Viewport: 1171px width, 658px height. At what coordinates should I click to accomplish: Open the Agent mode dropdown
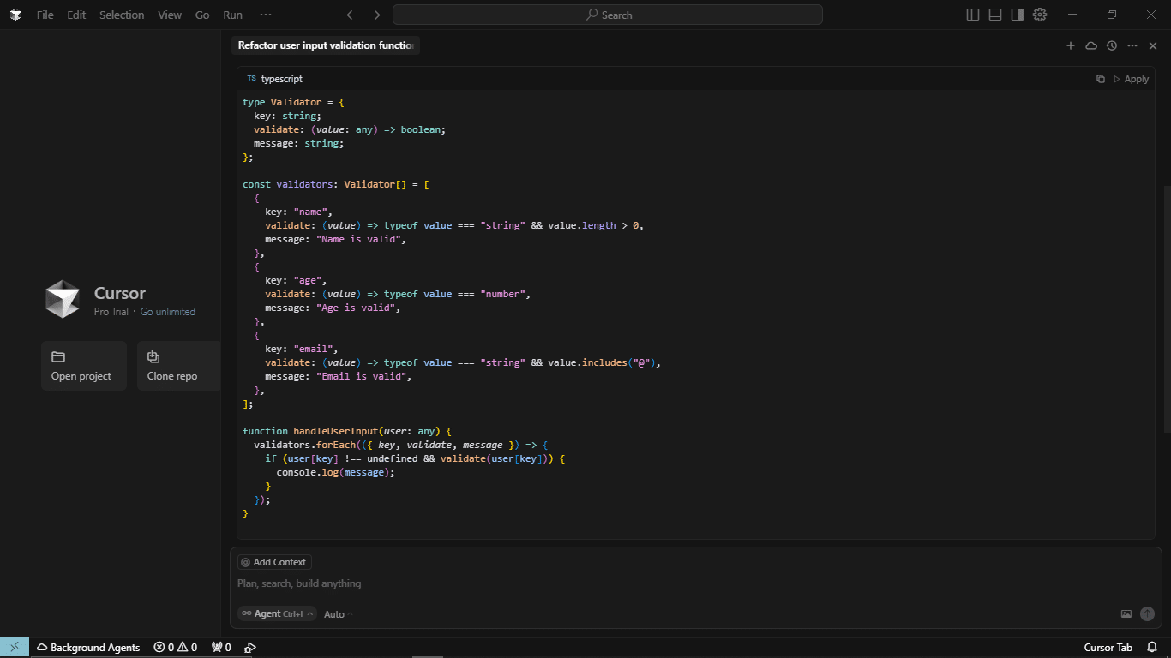277,613
